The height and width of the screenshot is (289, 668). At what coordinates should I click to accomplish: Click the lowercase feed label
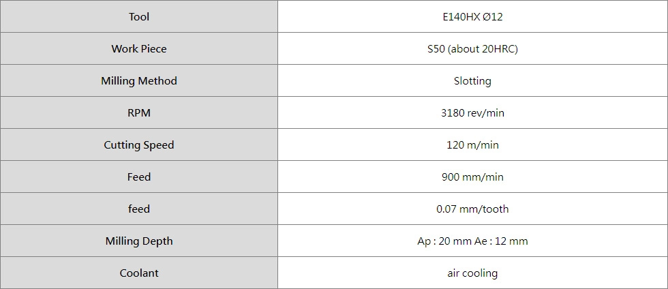point(139,209)
